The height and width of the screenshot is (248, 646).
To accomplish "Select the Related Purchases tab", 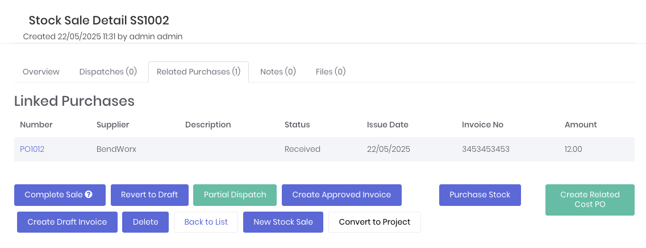I will click(x=198, y=72).
